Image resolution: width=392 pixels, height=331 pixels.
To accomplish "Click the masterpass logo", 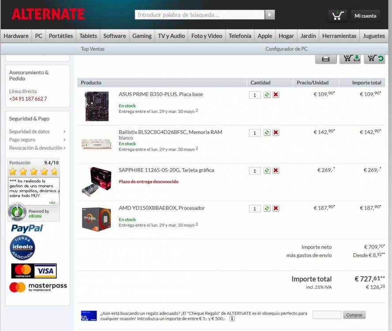I will 38,287.
